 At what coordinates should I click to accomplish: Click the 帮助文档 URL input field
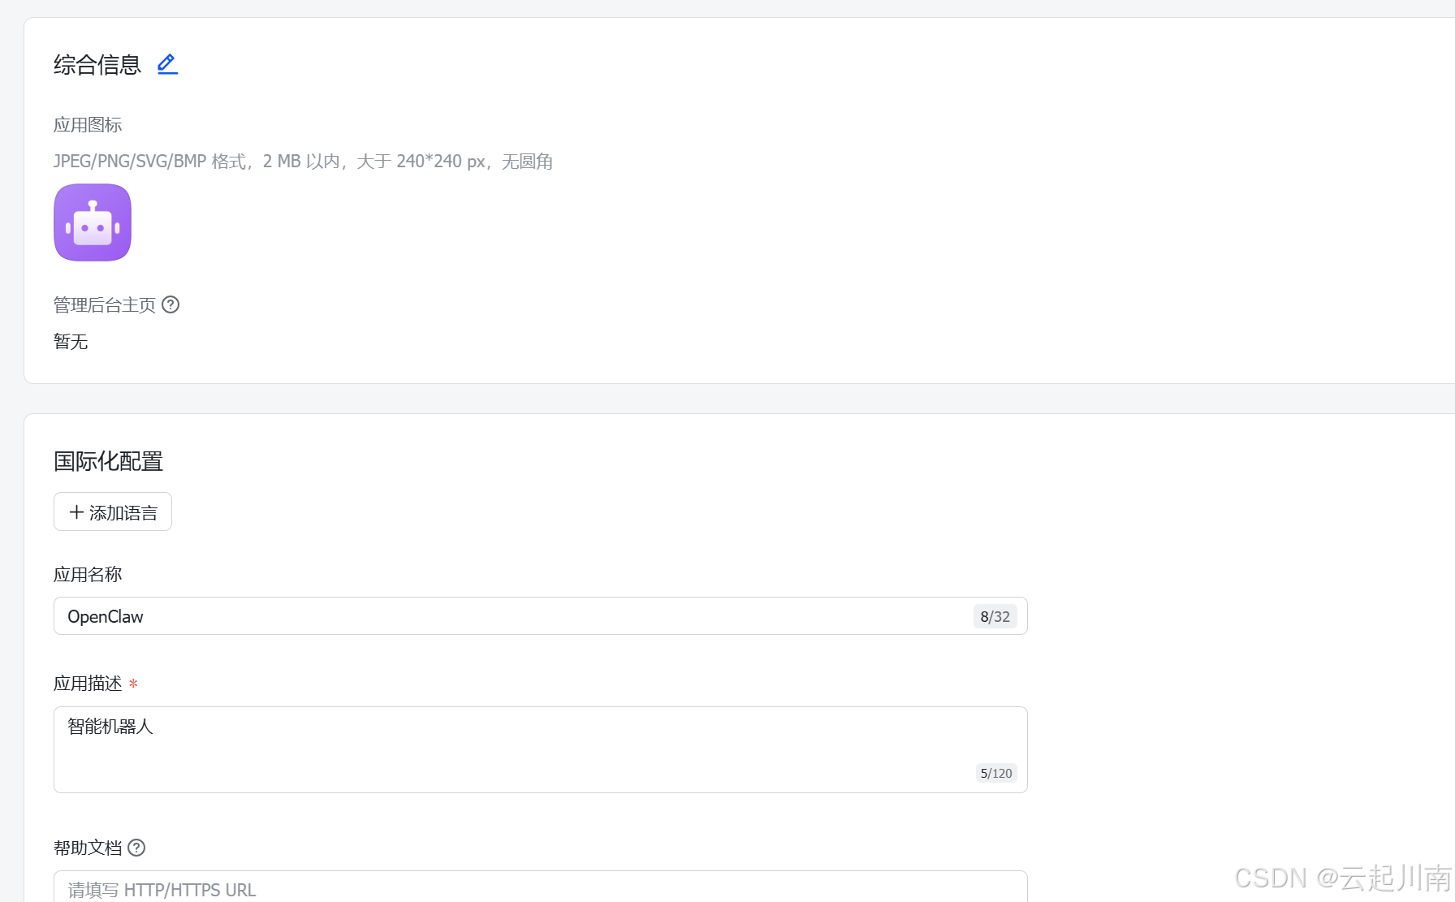click(541, 887)
